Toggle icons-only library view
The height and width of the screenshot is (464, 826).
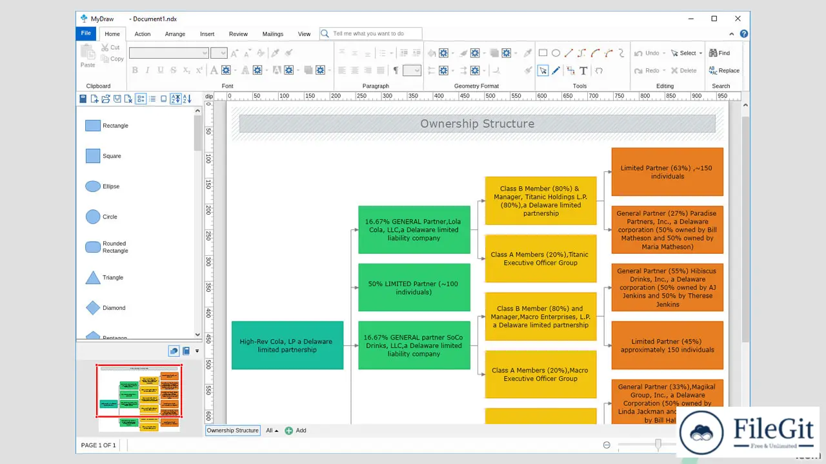(x=164, y=99)
